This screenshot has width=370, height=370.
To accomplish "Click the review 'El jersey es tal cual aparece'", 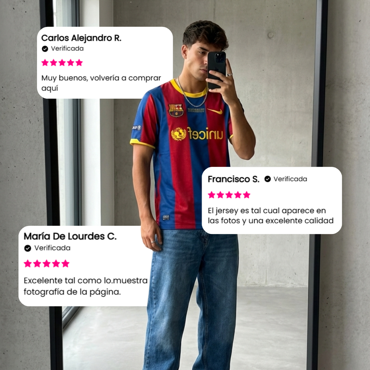I will [x=271, y=216].
